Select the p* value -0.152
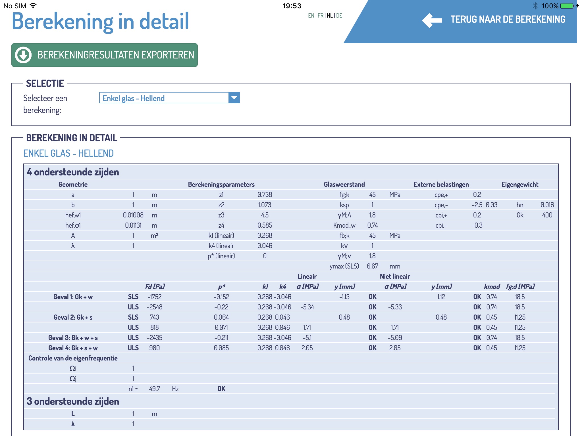 click(x=221, y=297)
